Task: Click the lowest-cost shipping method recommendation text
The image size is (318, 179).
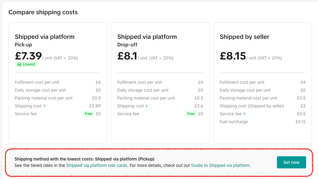Action: click(84, 159)
